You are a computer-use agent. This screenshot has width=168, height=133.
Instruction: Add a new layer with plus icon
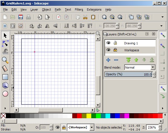(x=108, y=60)
